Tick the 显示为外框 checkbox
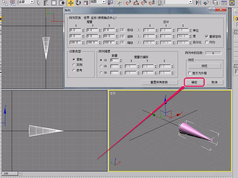The height and width of the screenshot is (178, 238). [x=190, y=73]
